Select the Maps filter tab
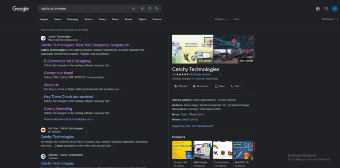 116,19
